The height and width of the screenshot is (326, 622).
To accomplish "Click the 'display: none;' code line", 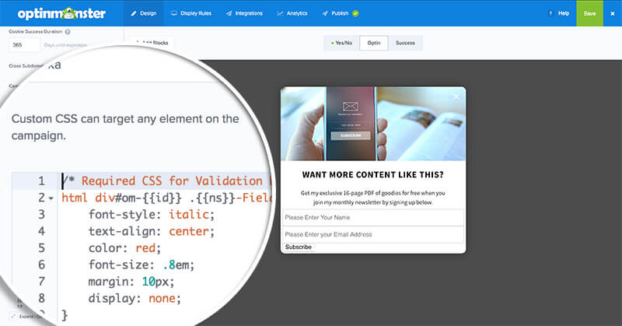I will (x=135, y=298).
